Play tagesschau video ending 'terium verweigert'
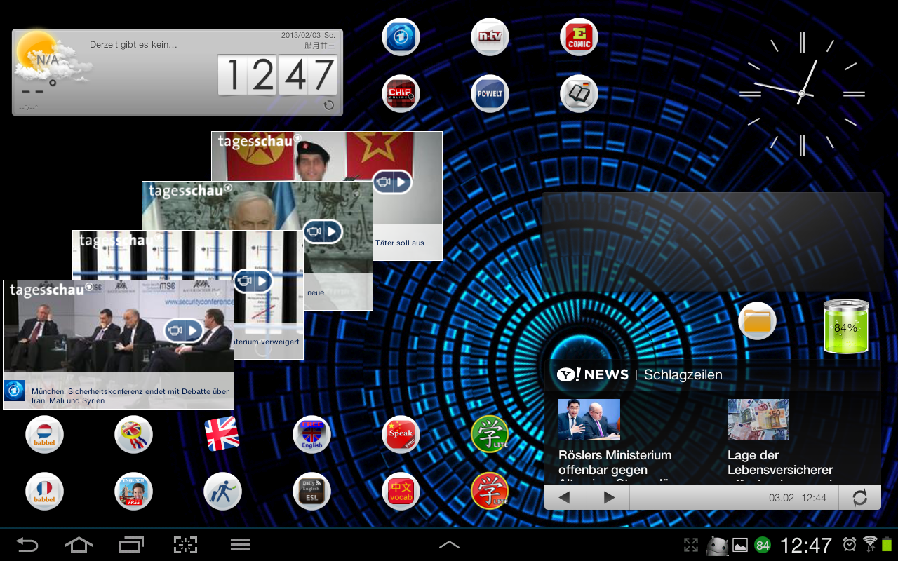 click(x=253, y=281)
